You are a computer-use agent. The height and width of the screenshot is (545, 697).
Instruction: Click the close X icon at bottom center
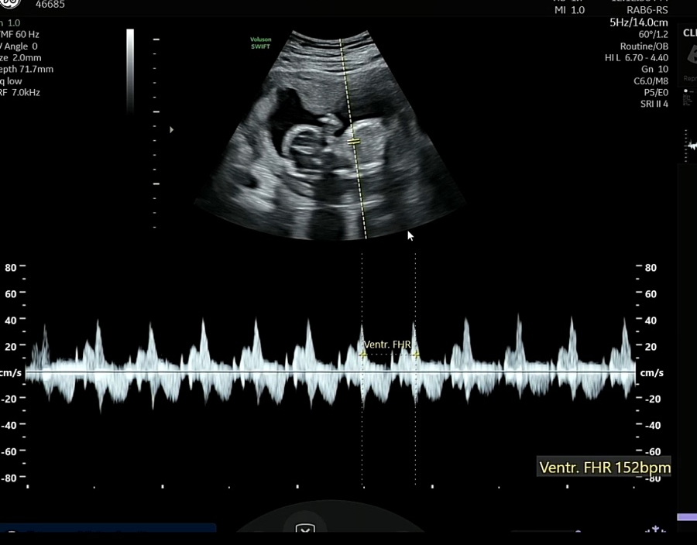point(306,530)
